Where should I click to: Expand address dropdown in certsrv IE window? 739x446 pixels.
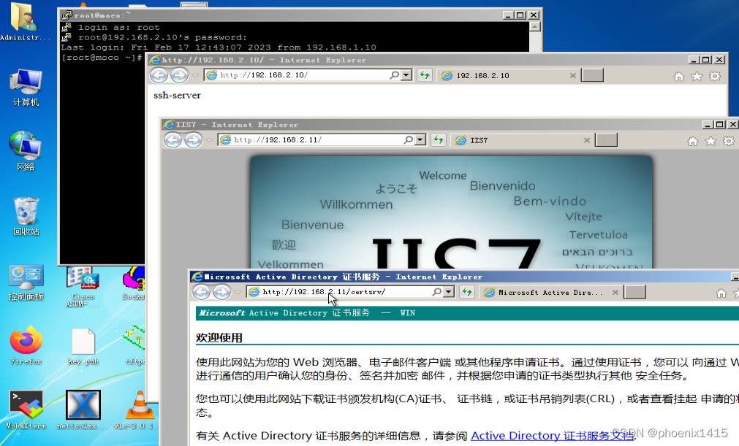pos(449,292)
